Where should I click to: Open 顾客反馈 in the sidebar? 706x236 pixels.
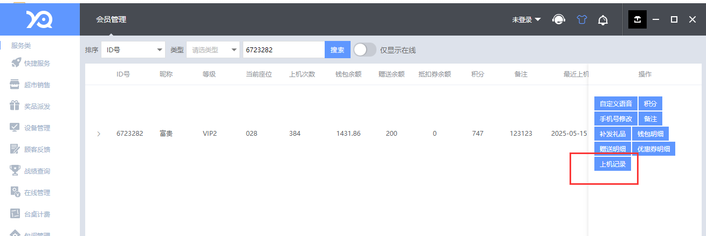click(37, 149)
